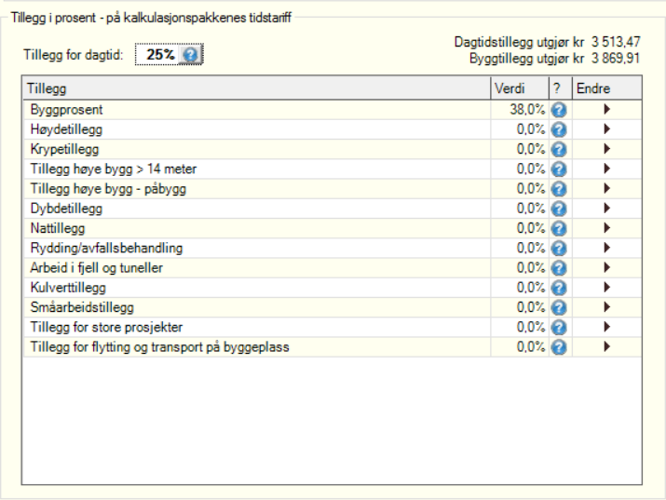Image resolution: width=666 pixels, height=500 pixels.
Task: Select the Tillegg høye bygg - påbygg row
Action: [x=333, y=189]
